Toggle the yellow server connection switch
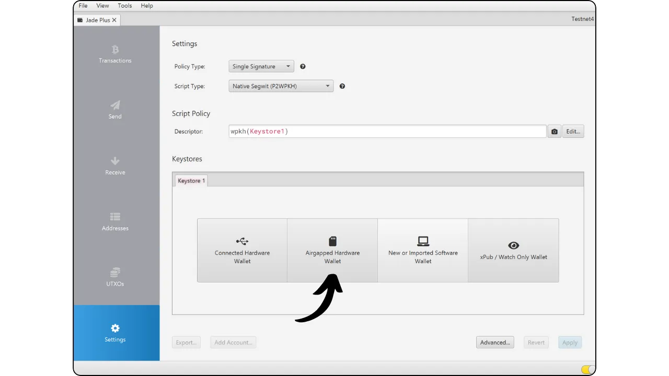The width and height of the screenshot is (669, 376). (587, 370)
